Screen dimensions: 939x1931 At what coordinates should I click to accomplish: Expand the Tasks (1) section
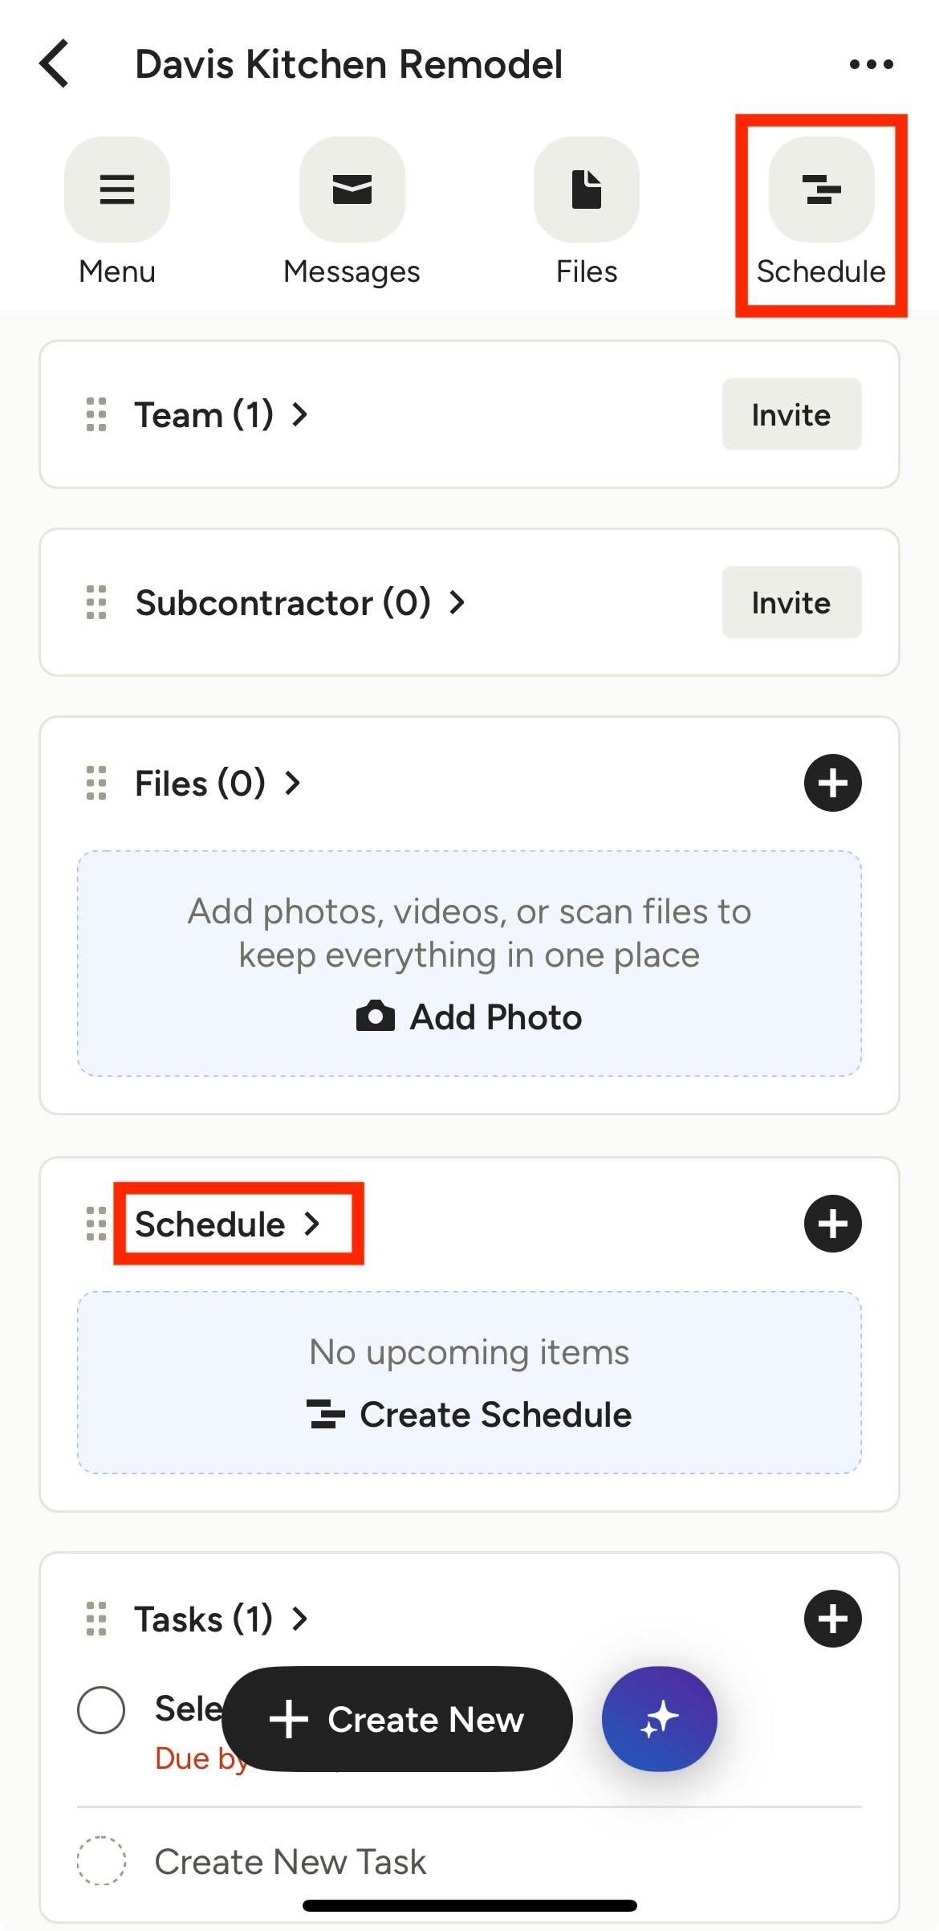tap(220, 1619)
